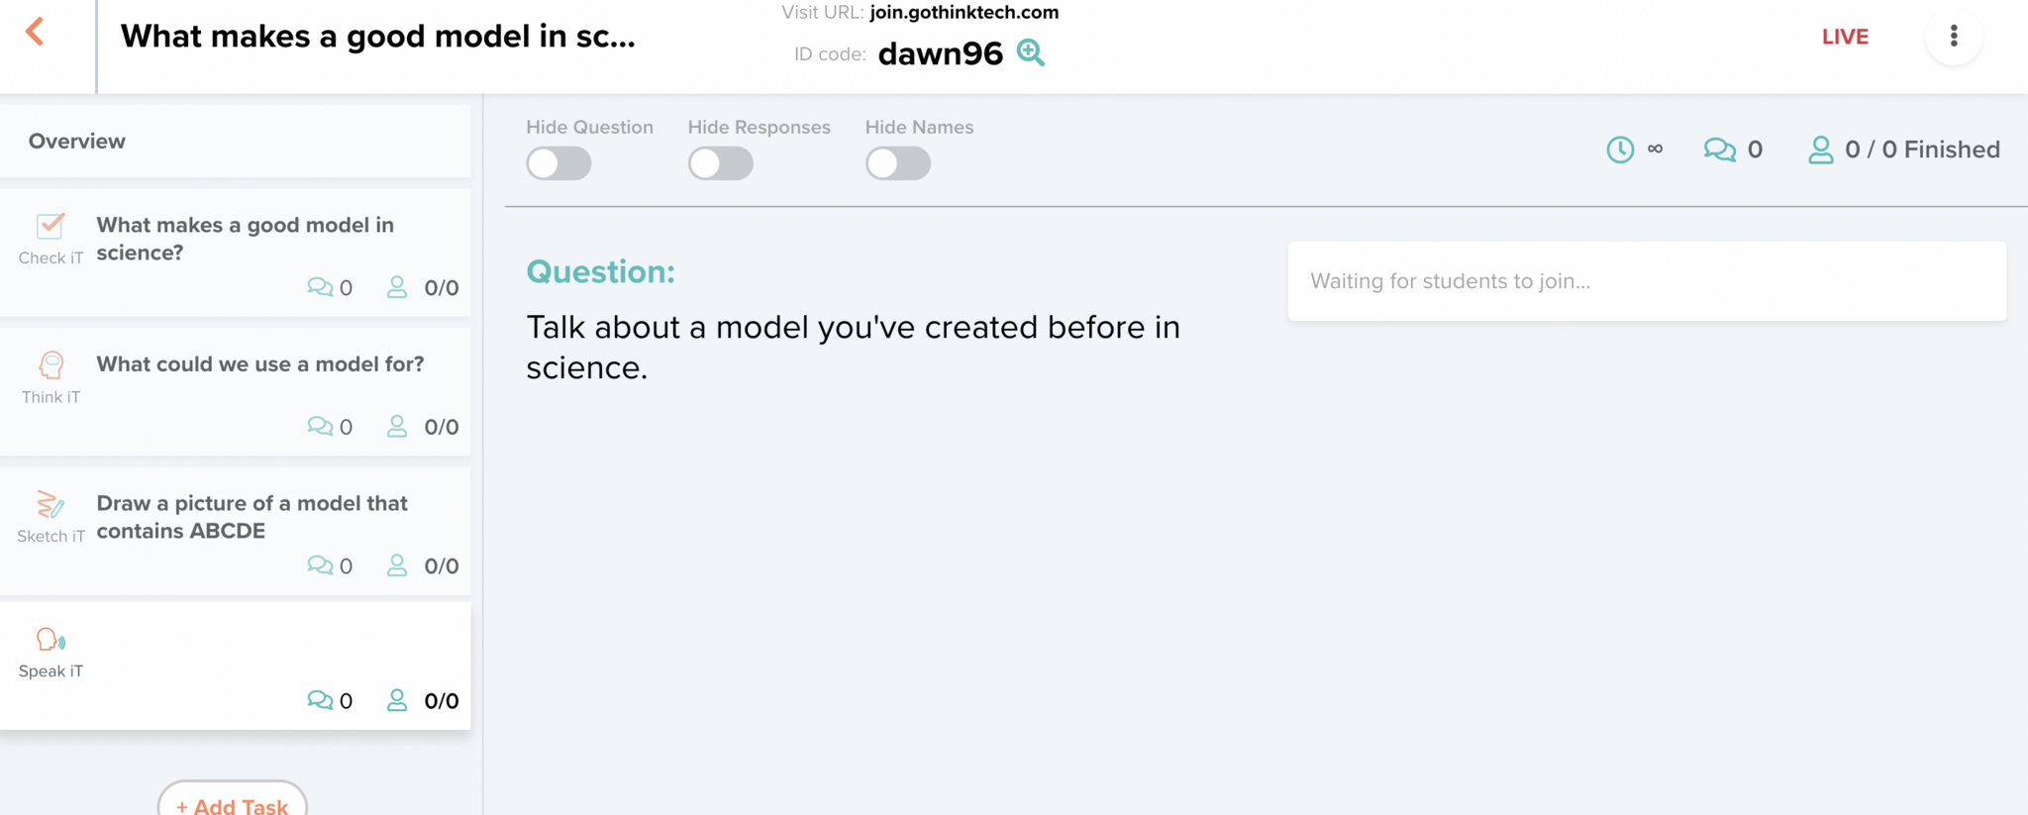
Task: Open the three-dot options menu
Action: 1953,37
